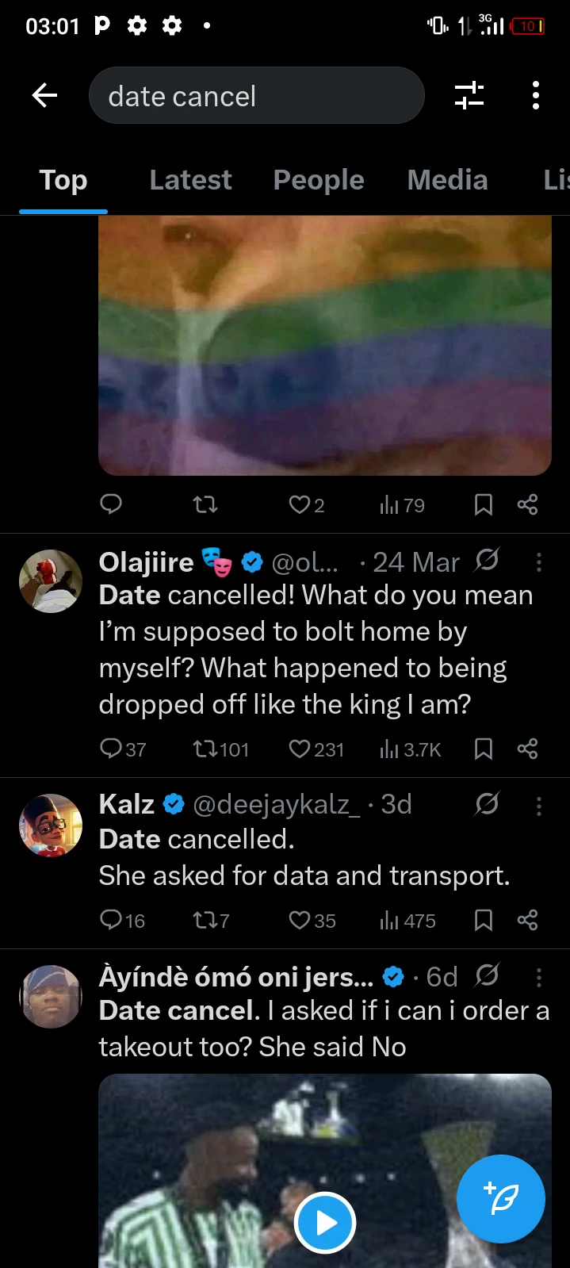
Task: Open more options on Olajiire's tweet
Action: coord(539,562)
